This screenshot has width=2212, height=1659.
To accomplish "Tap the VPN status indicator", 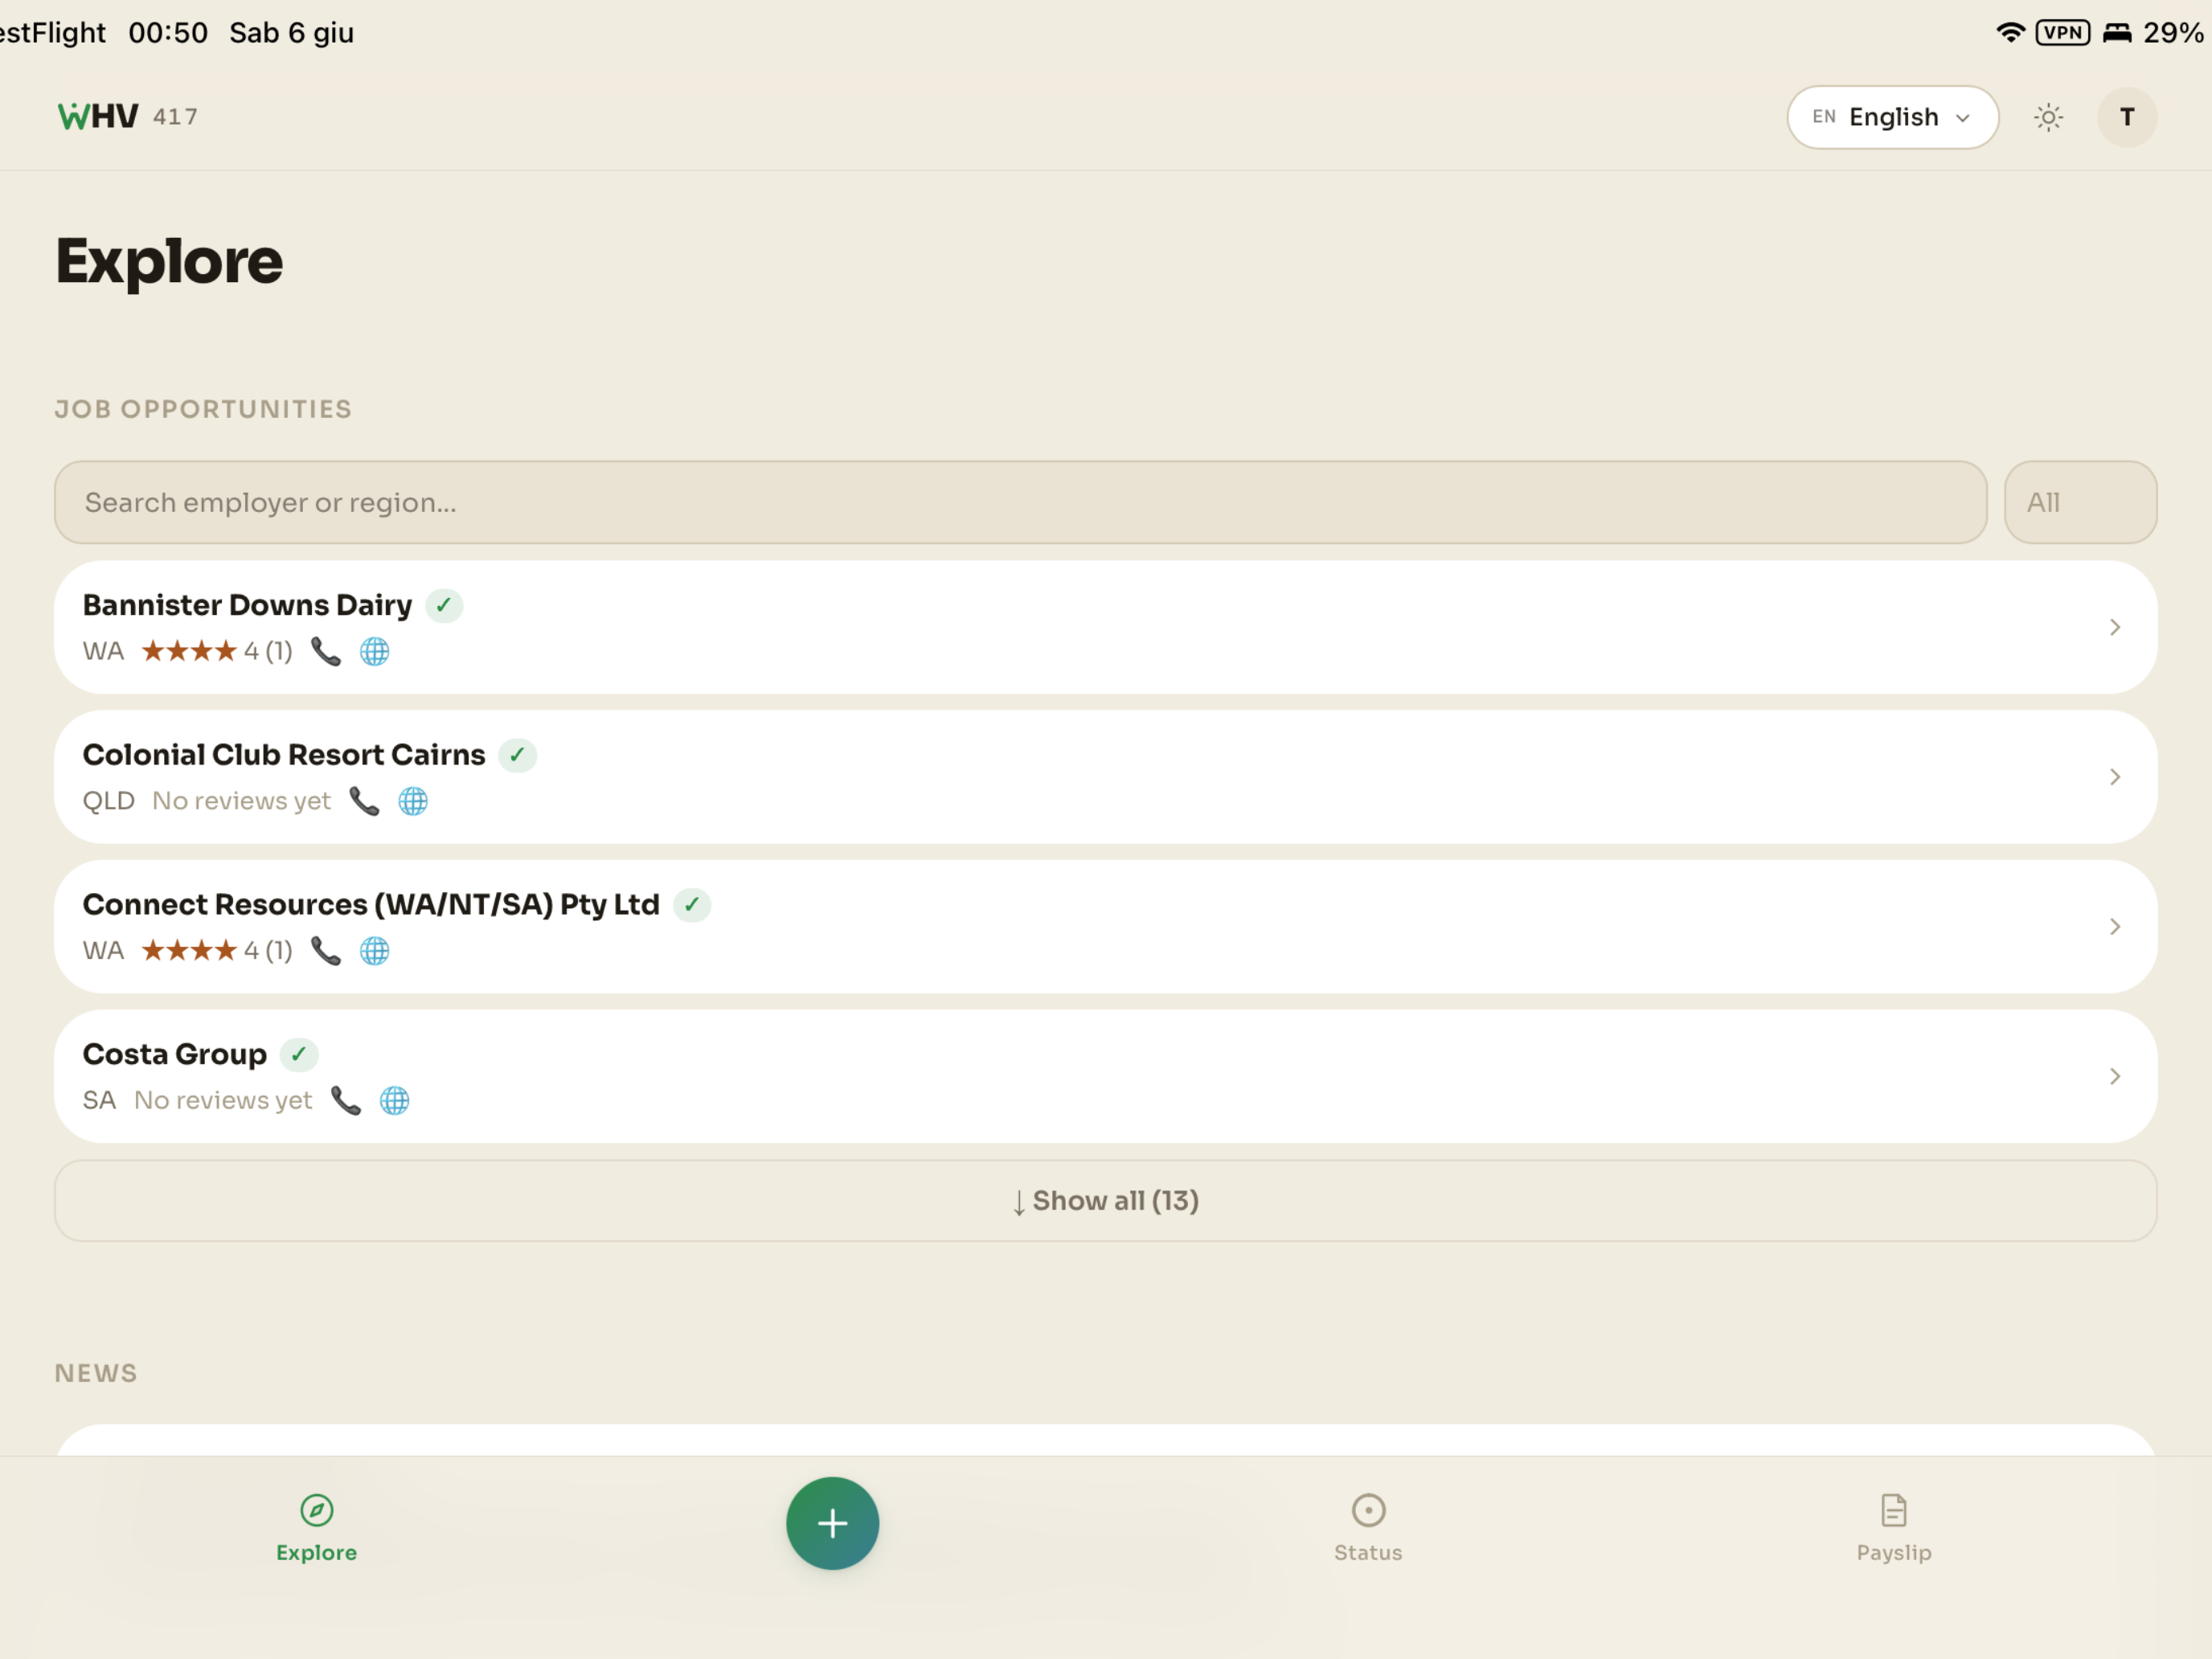I will click(2063, 32).
